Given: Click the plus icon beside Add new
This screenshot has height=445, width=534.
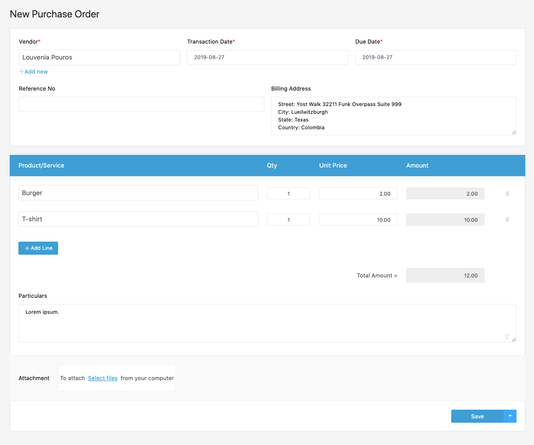Looking at the screenshot, I should tap(21, 72).
